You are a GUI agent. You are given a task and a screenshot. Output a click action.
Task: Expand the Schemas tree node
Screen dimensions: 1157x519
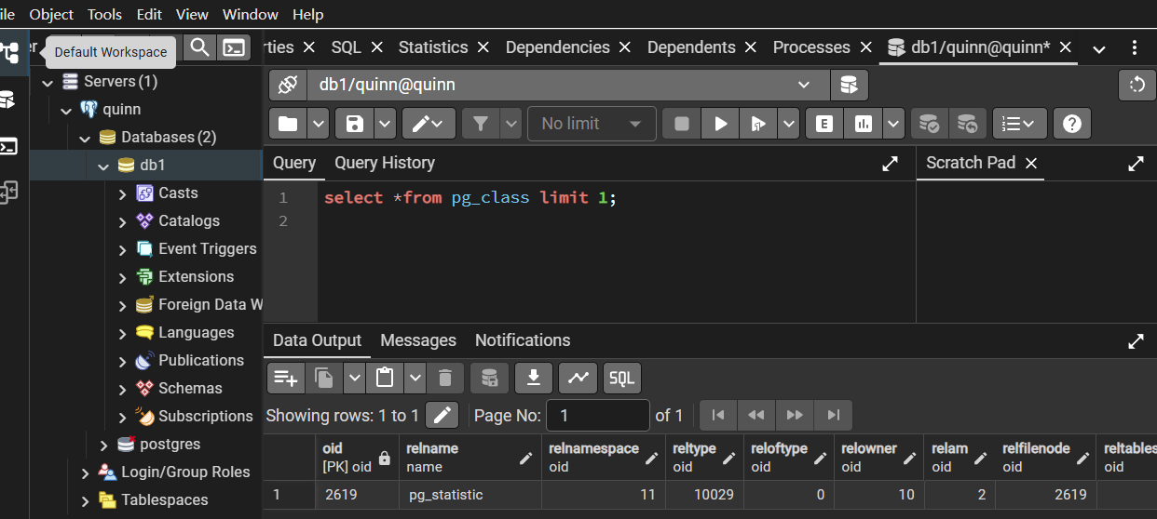pyautogui.click(x=123, y=389)
